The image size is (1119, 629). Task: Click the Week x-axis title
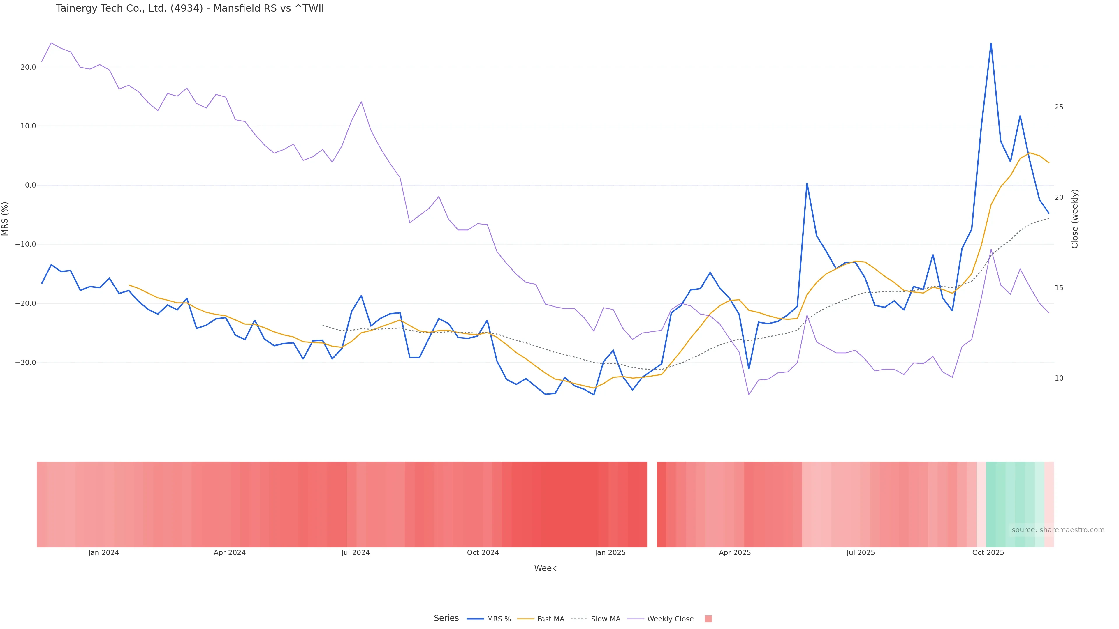click(545, 568)
